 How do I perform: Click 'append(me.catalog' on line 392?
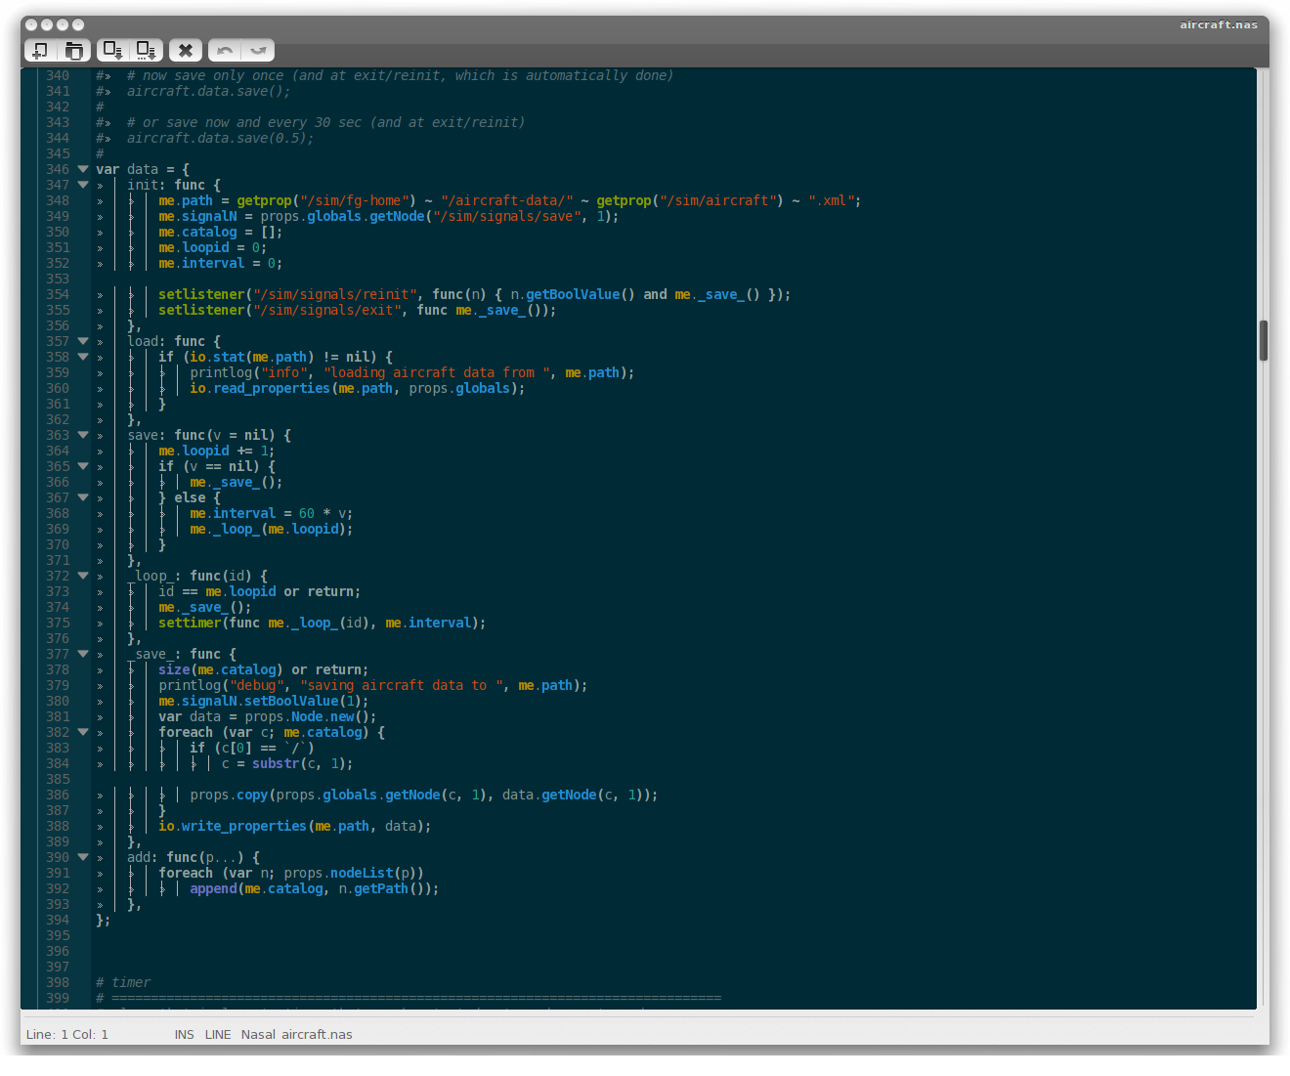tap(256, 888)
